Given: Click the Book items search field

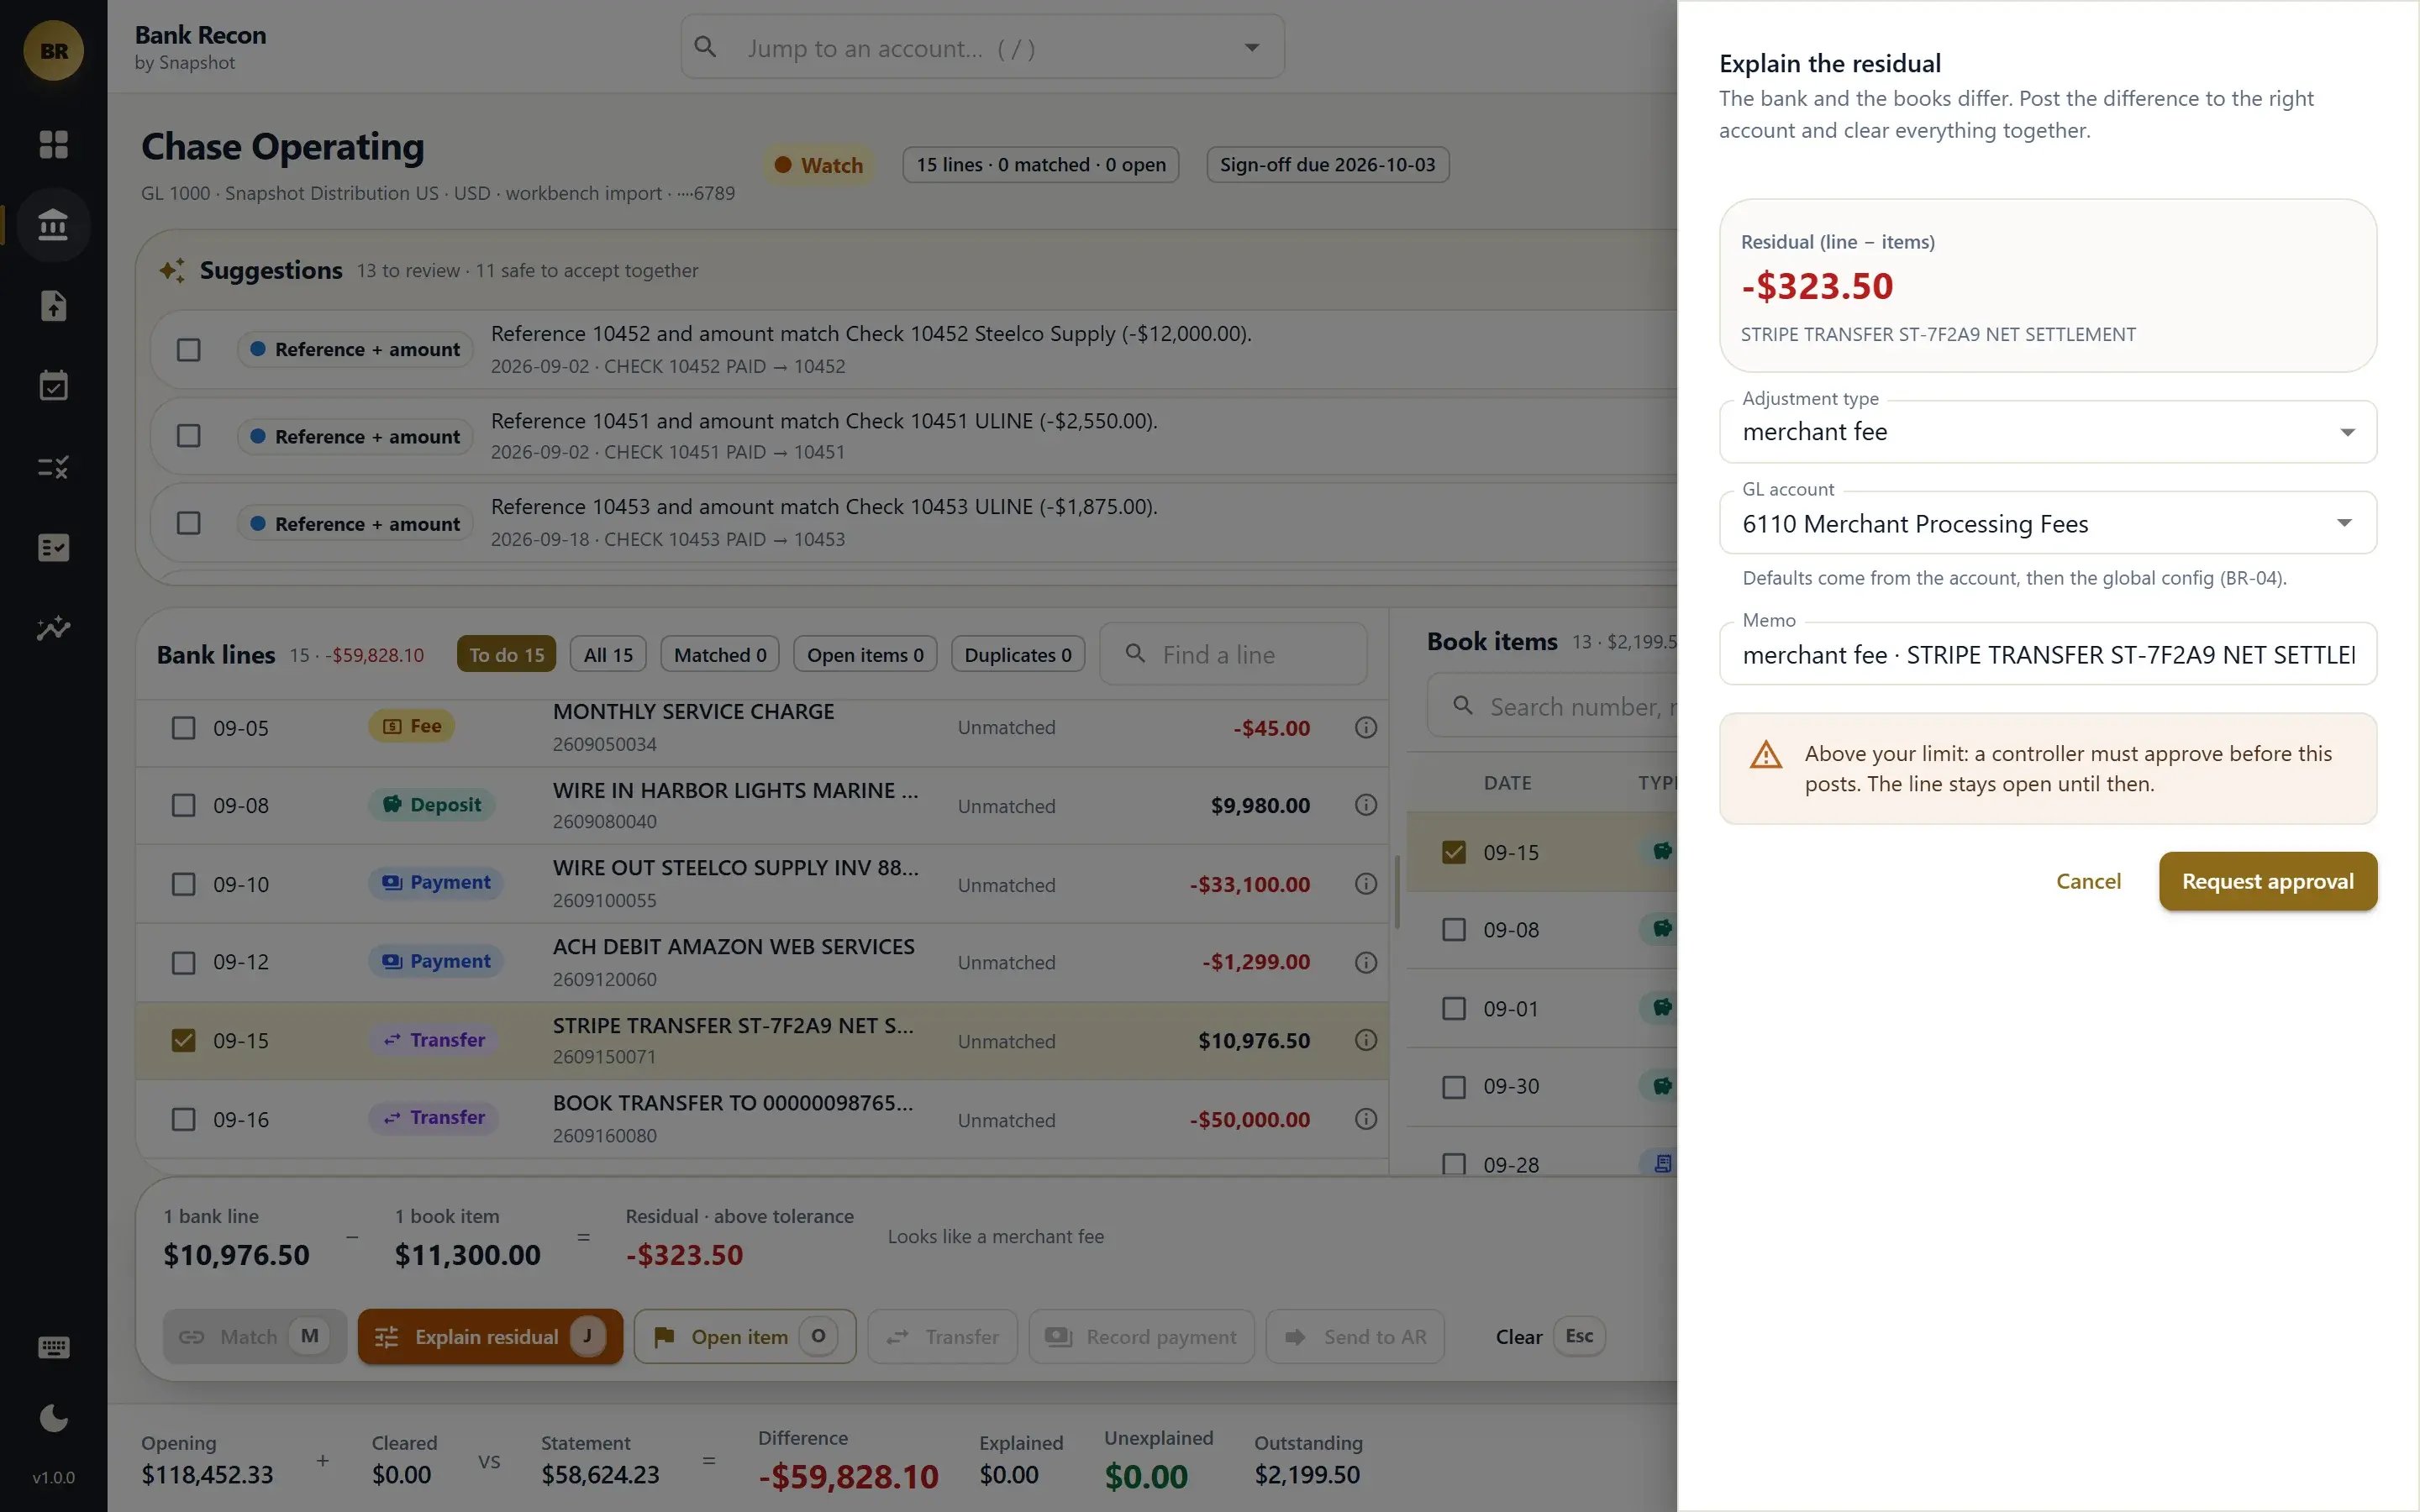Looking at the screenshot, I should pos(1551,706).
